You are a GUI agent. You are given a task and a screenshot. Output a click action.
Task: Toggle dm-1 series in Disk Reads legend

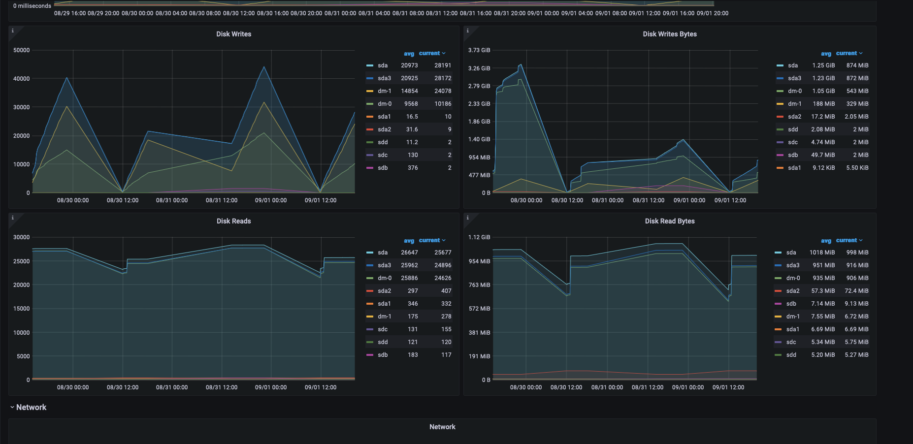click(385, 317)
